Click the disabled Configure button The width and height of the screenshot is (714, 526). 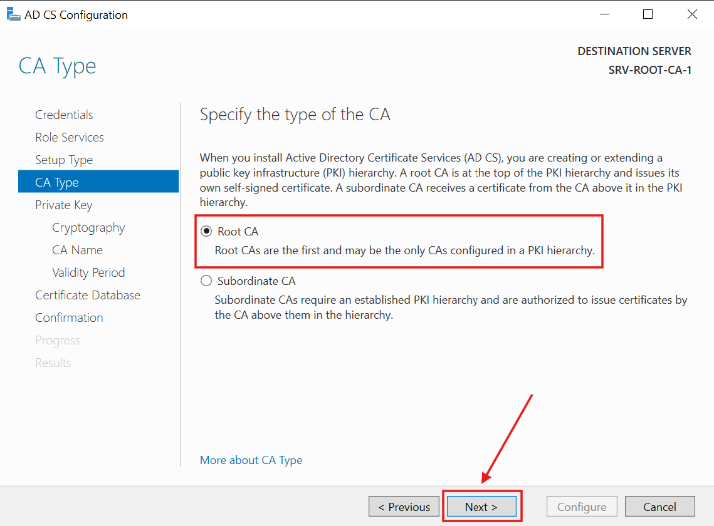click(x=582, y=506)
